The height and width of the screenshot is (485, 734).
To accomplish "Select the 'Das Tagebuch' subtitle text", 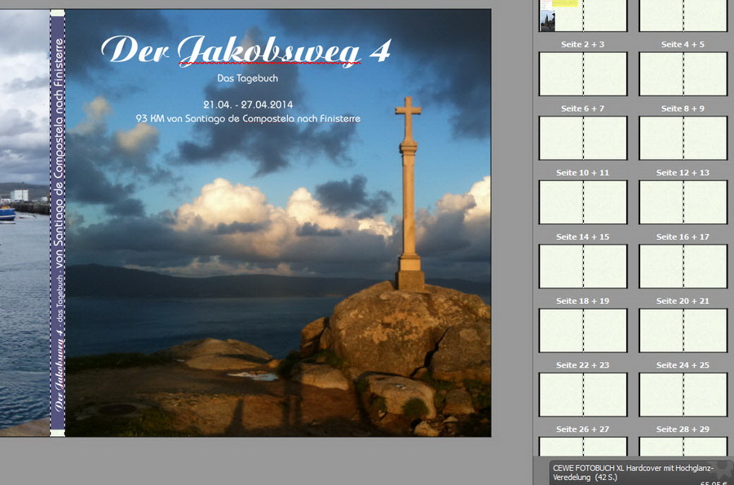I will click(x=247, y=78).
